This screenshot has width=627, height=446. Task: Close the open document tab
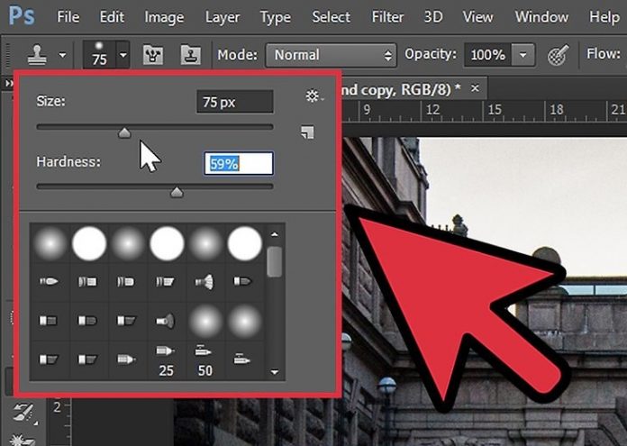click(x=474, y=88)
